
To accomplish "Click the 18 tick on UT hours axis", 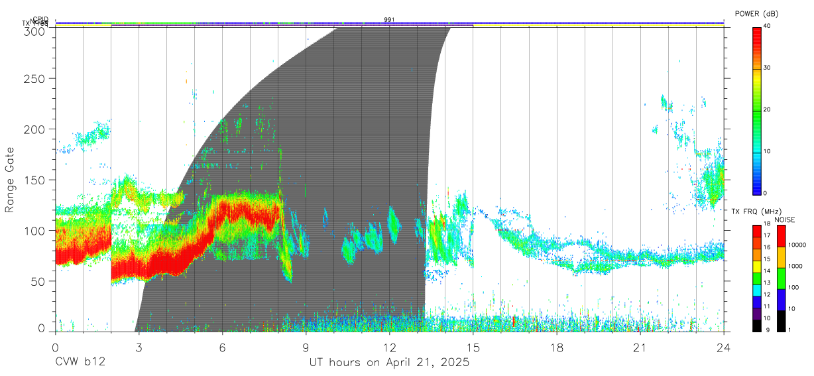I will pyautogui.click(x=557, y=347).
